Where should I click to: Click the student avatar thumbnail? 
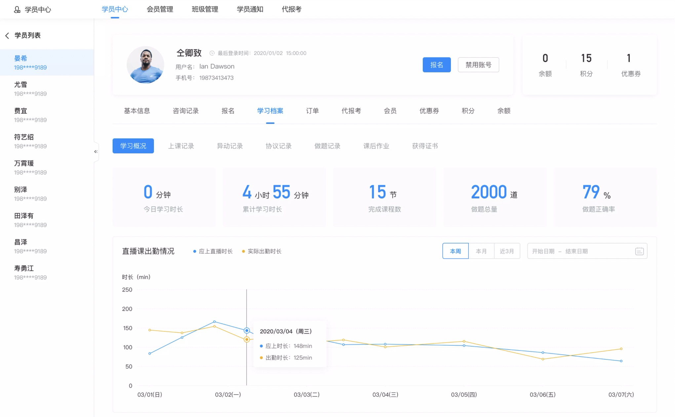pos(145,65)
